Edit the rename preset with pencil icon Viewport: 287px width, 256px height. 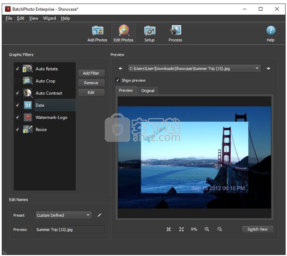[x=99, y=215]
